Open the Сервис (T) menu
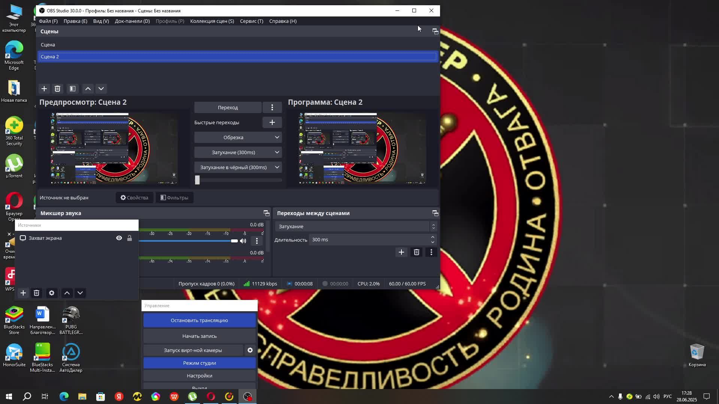Image resolution: width=719 pixels, height=404 pixels. coord(251,21)
